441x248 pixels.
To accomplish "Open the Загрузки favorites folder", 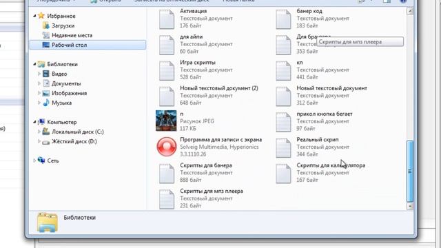I will 63,25.
